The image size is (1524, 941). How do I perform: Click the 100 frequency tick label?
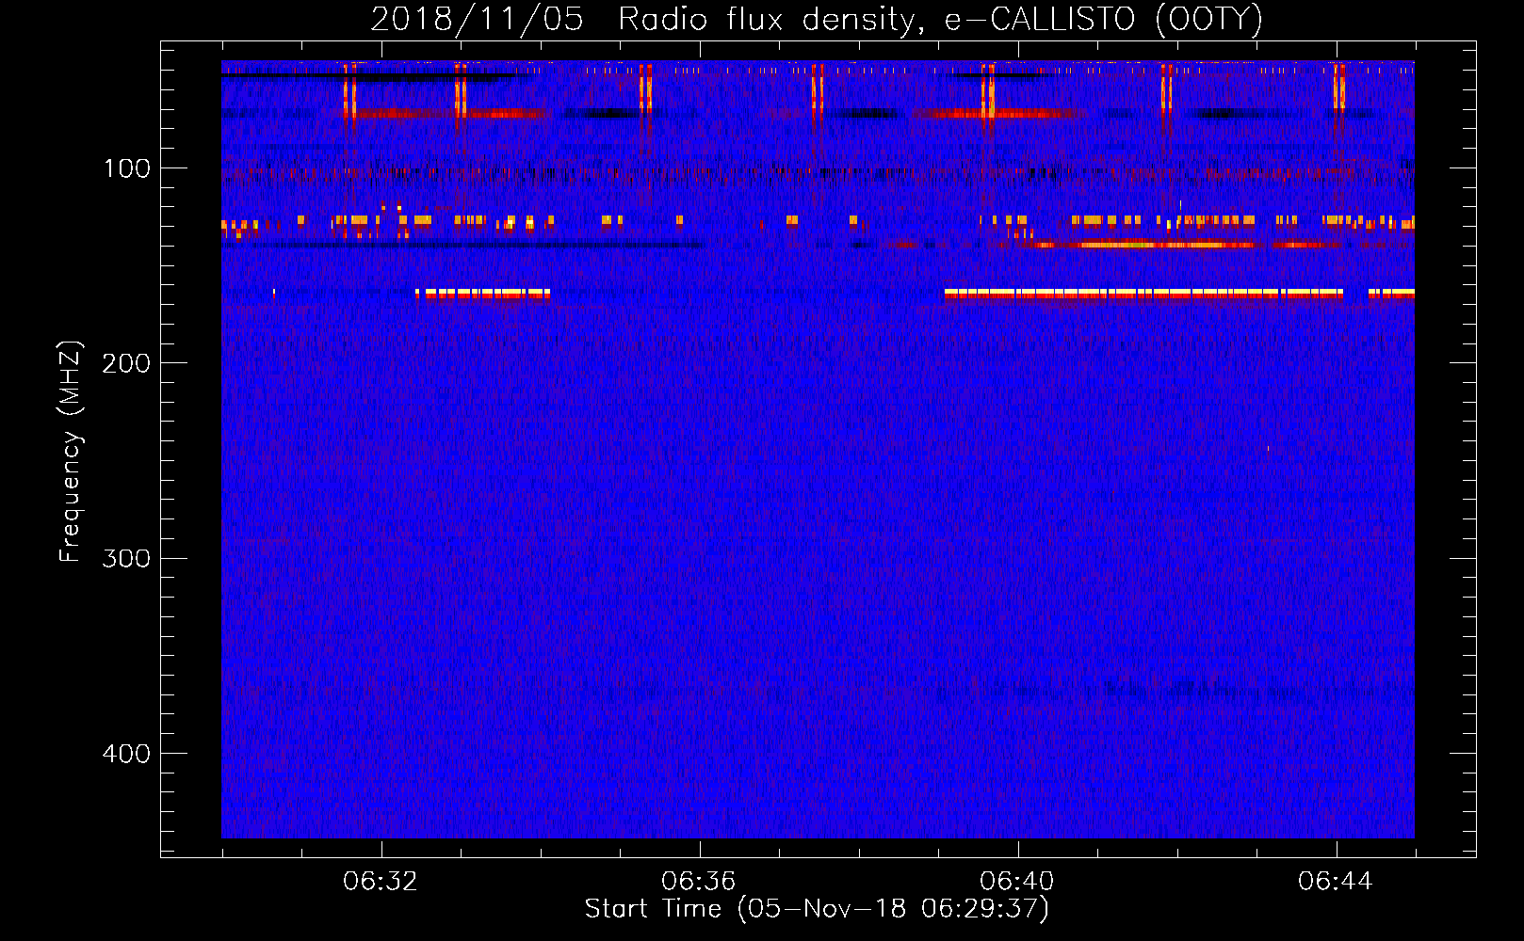coord(127,168)
